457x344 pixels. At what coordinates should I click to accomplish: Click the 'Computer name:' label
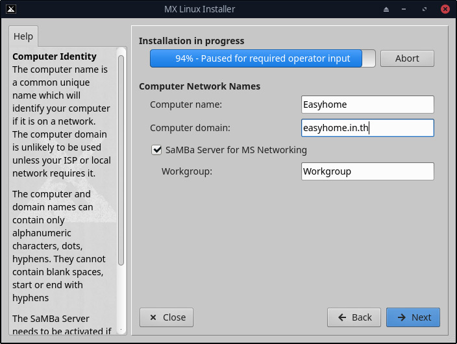pyautogui.click(x=186, y=104)
